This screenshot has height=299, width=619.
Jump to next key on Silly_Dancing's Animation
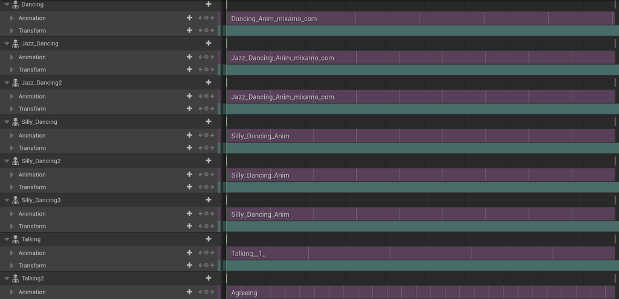212,135
